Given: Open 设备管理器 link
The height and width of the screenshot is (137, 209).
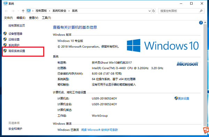Looking at the screenshot, I should click(15, 34).
